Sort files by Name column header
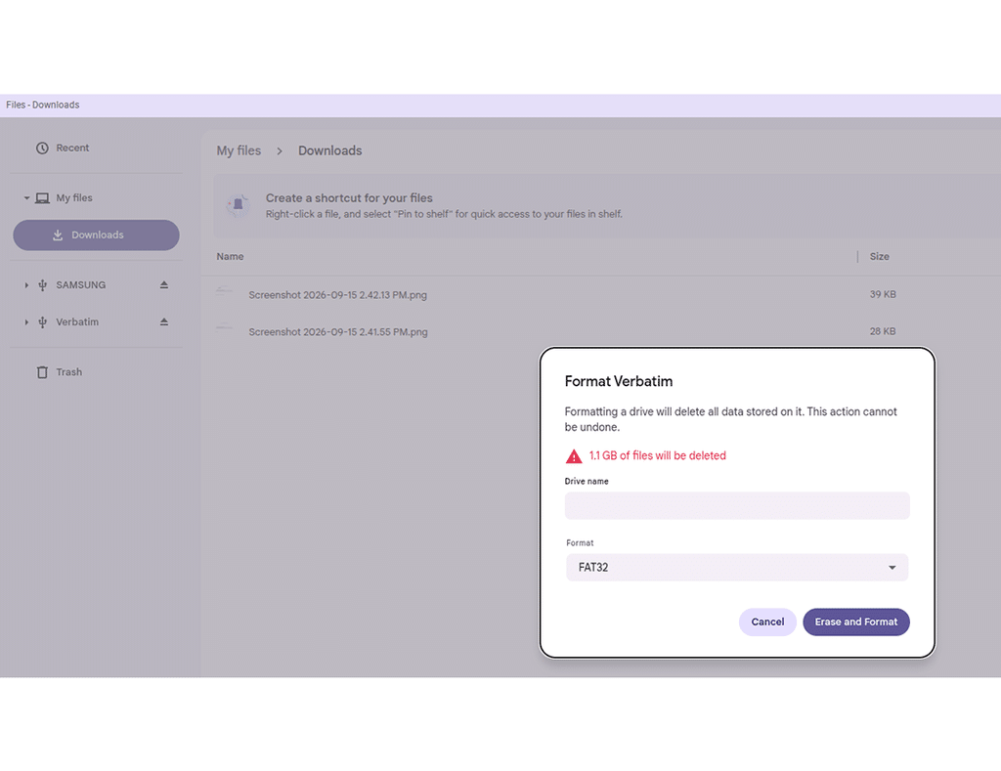The width and height of the screenshot is (1001, 771). [x=230, y=257]
